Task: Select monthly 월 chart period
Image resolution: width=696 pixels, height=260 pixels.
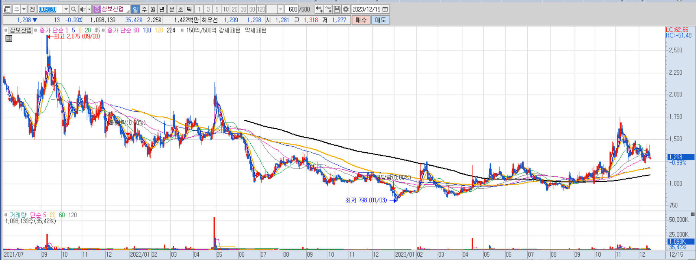Action: [153, 9]
